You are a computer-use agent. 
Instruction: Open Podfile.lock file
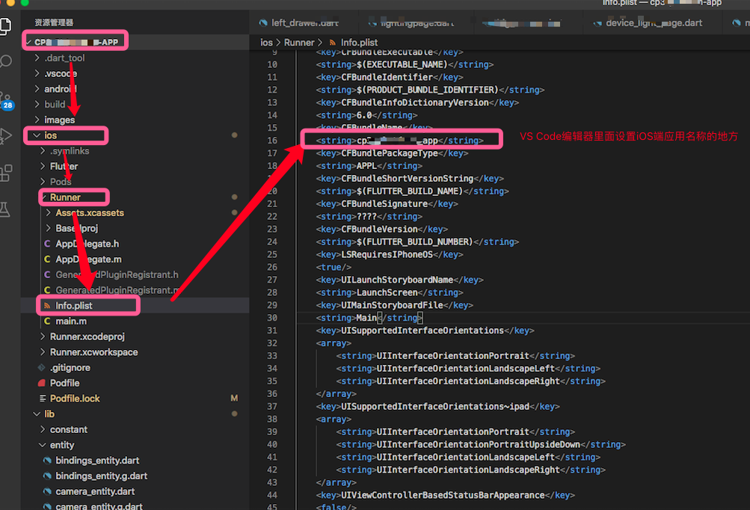click(75, 398)
